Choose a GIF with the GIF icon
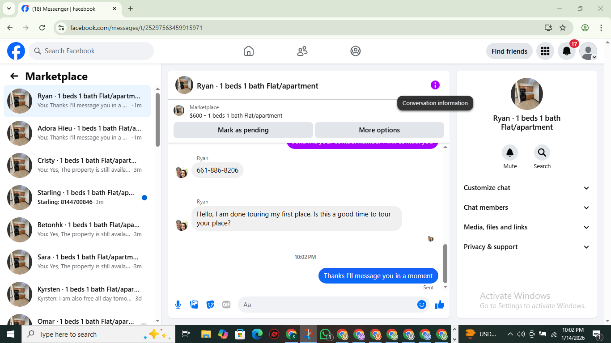 226,305
